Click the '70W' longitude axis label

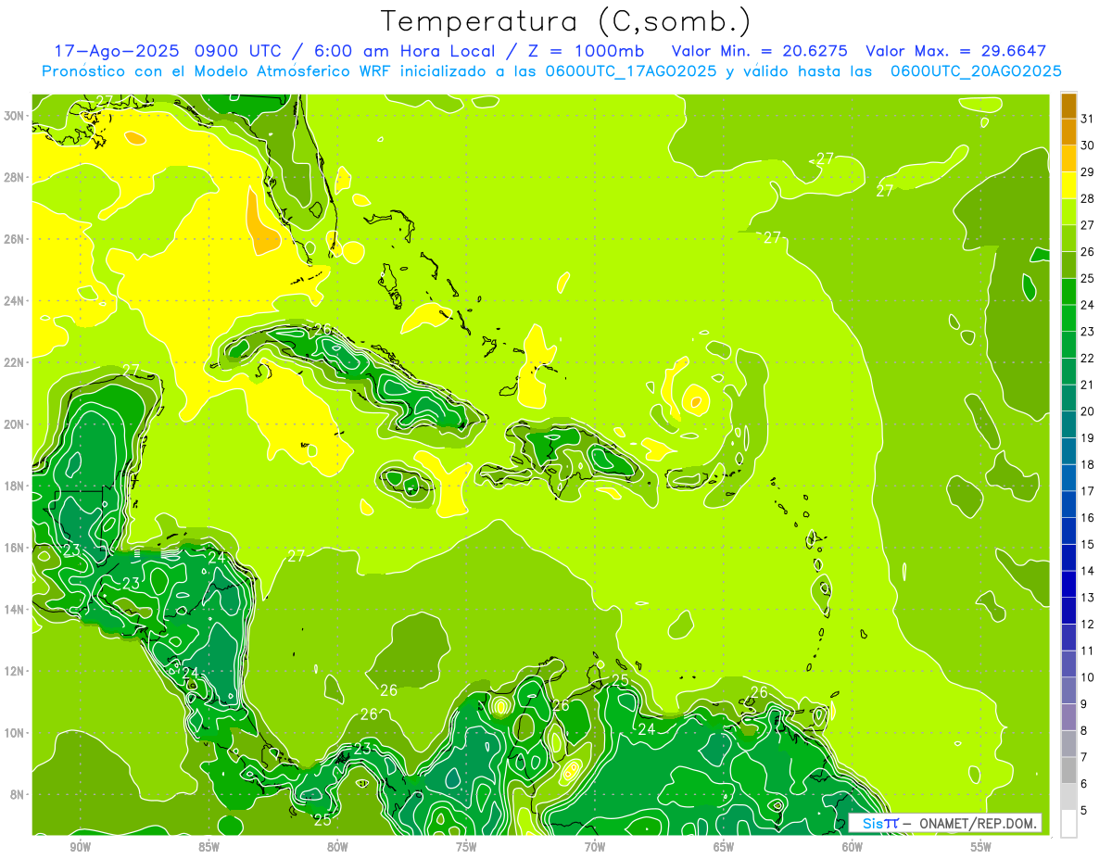595,847
